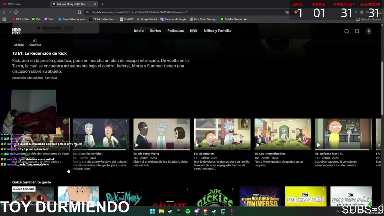Open first Un Show Más recommendation
The height and width of the screenshot is (216, 384).
click(x=305, y=196)
